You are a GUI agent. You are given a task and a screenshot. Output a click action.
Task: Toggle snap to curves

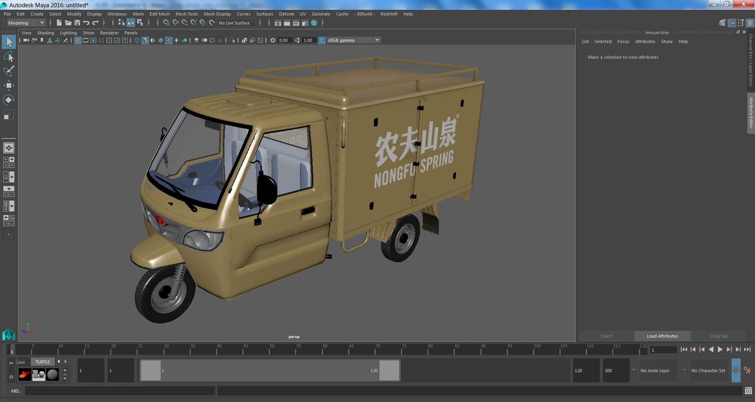175,23
